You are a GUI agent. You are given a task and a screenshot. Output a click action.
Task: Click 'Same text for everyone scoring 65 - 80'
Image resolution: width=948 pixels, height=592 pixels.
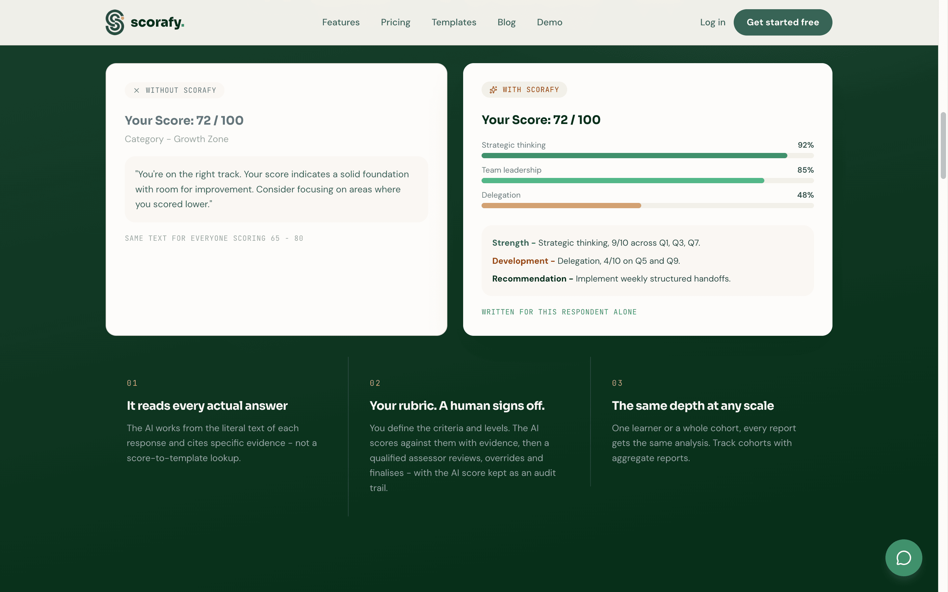tap(214, 238)
